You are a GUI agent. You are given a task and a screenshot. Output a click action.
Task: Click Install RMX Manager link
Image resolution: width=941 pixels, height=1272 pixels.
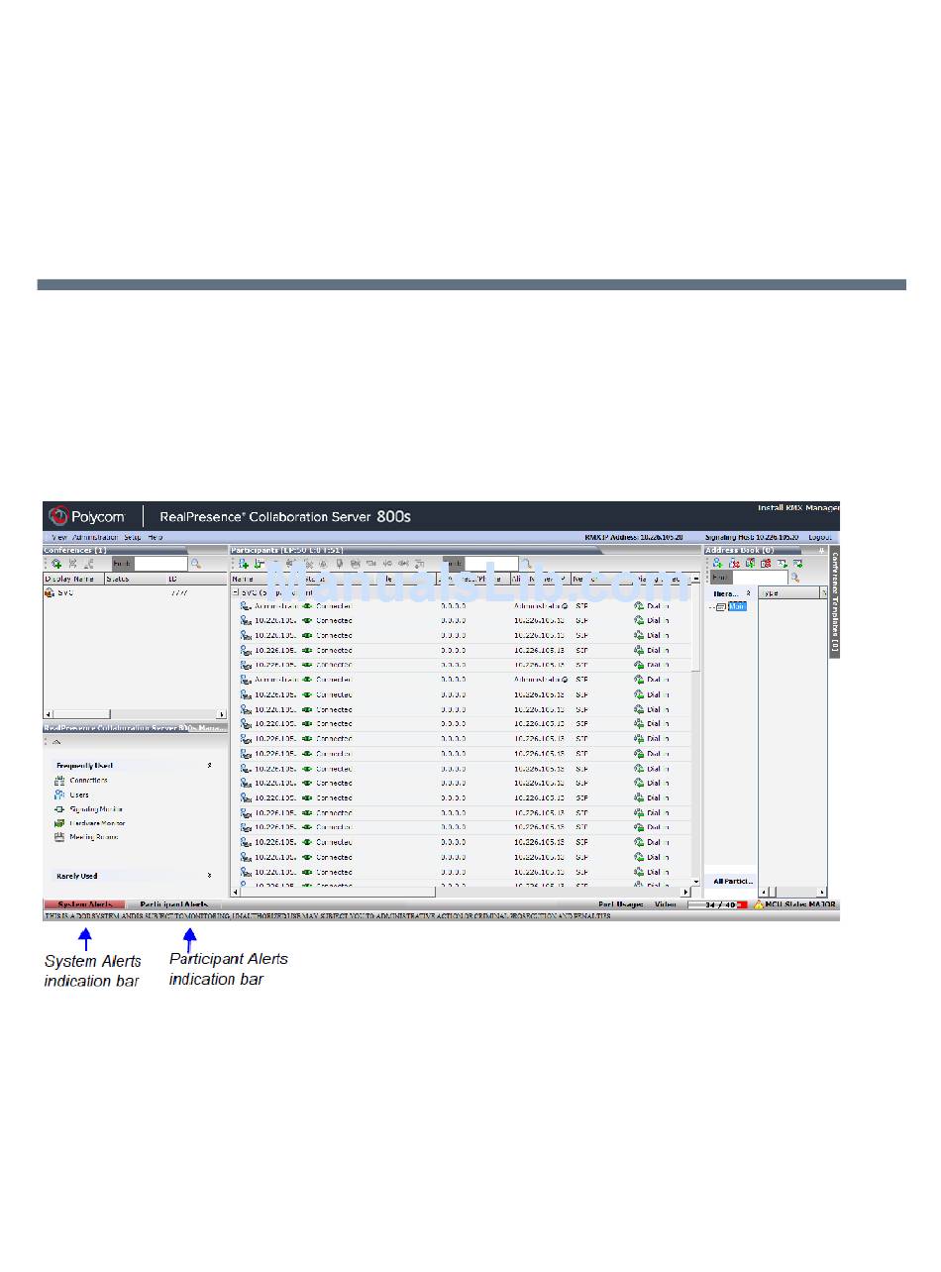coord(798,508)
